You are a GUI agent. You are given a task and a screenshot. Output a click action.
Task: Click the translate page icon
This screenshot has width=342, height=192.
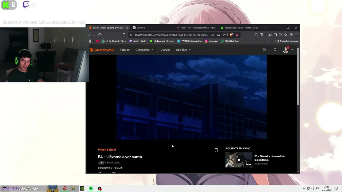212,35
